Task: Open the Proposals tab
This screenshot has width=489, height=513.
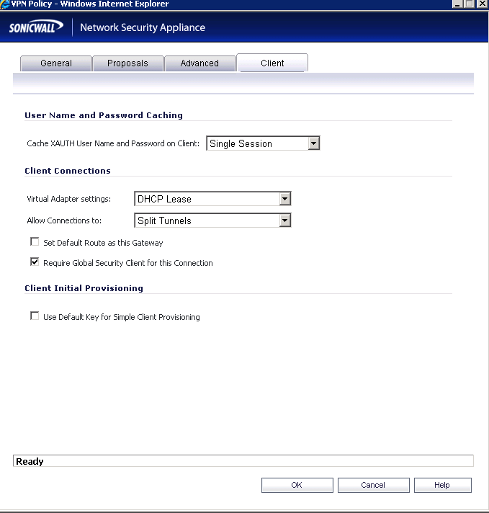Action: 128,63
